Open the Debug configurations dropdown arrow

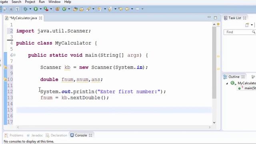[30, 9]
